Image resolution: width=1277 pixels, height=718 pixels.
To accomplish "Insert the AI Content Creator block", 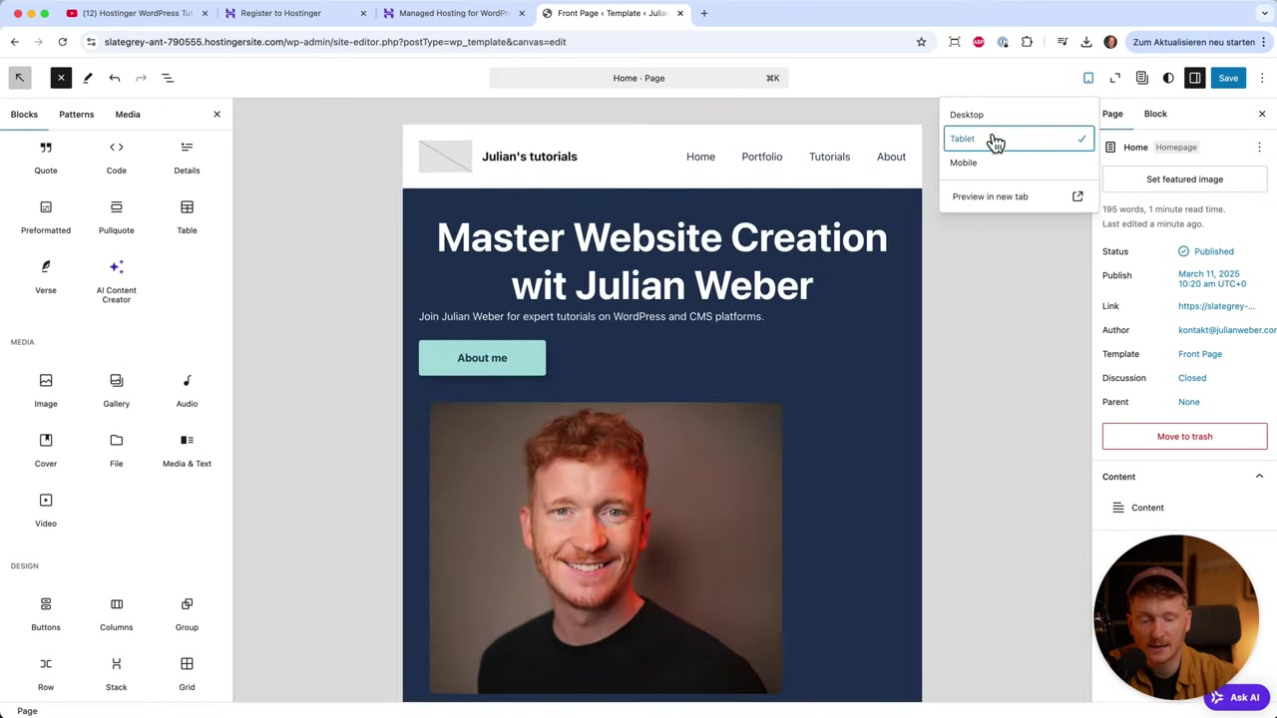I will pyautogui.click(x=116, y=280).
